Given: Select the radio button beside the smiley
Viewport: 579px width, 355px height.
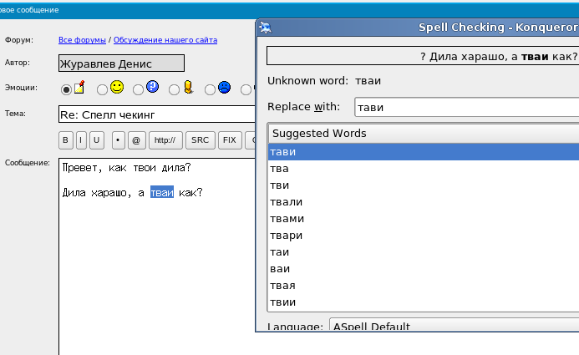Looking at the screenshot, I should click(x=102, y=89).
